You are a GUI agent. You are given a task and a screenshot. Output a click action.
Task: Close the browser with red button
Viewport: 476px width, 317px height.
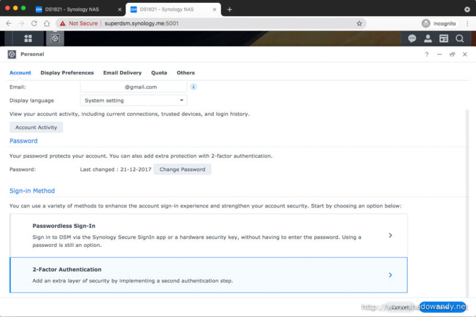[x=8, y=8]
